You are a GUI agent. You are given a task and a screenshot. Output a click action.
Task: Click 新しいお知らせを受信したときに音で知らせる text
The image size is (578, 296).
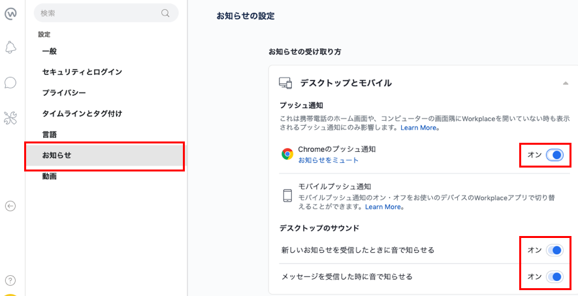tap(357, 250)
